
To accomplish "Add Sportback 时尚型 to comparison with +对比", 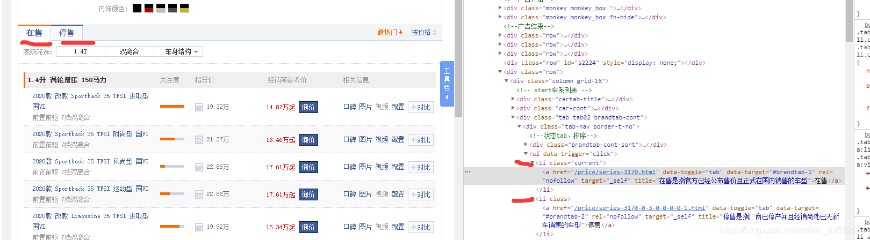I will click(421, 140).
